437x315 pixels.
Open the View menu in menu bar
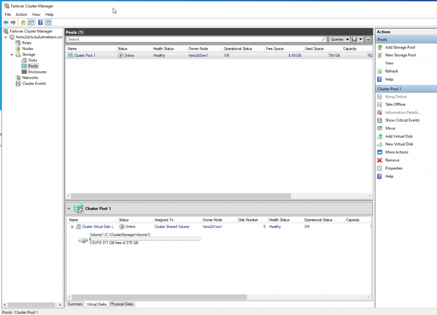pos(36,15)
